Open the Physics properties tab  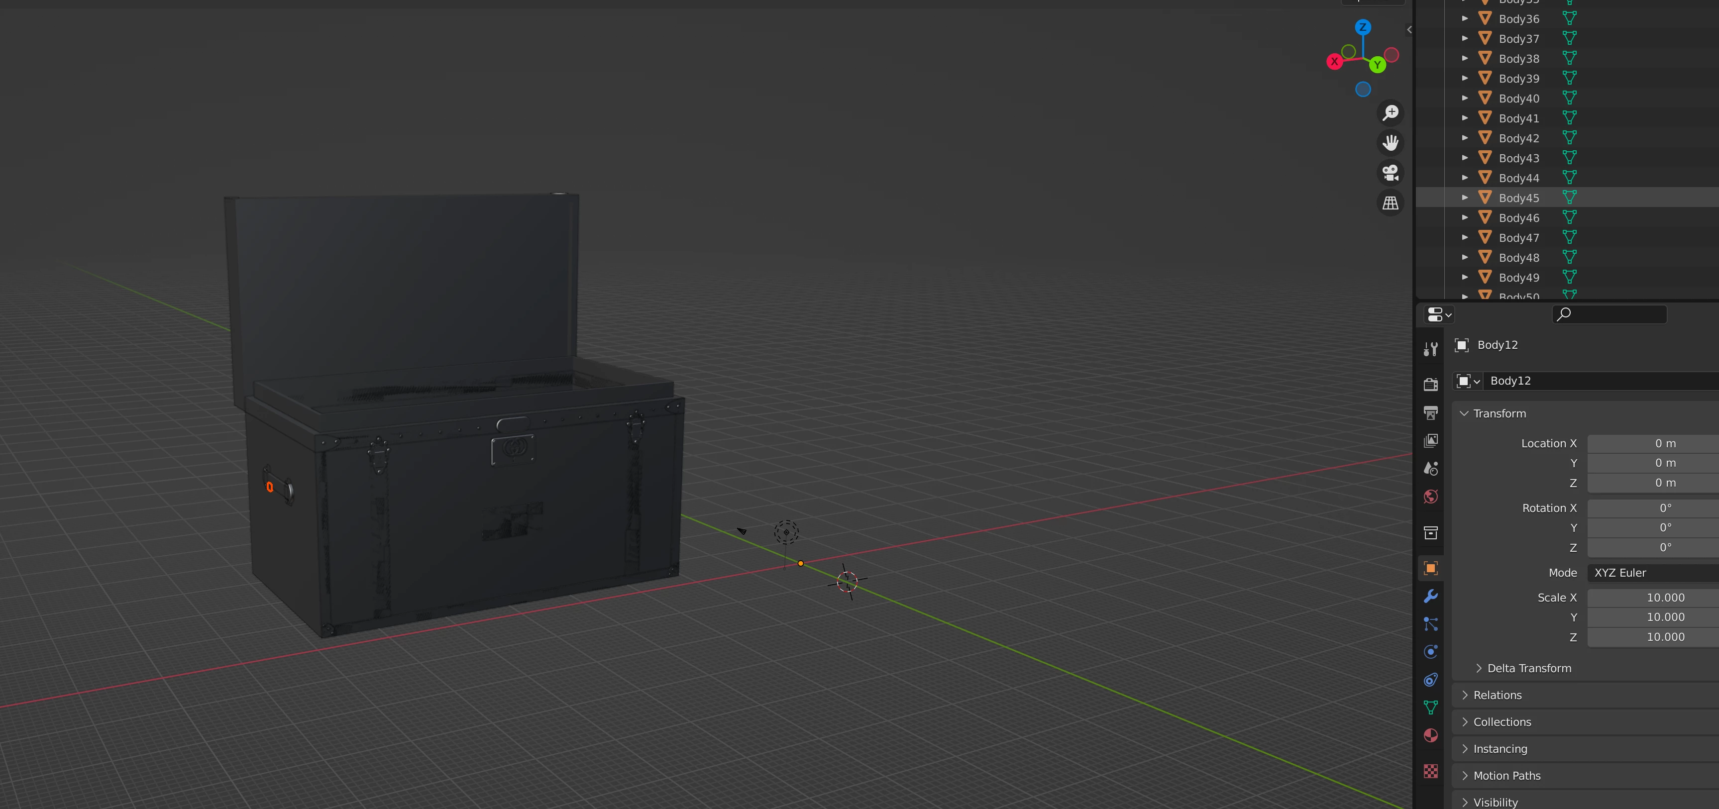[1430, 652]
